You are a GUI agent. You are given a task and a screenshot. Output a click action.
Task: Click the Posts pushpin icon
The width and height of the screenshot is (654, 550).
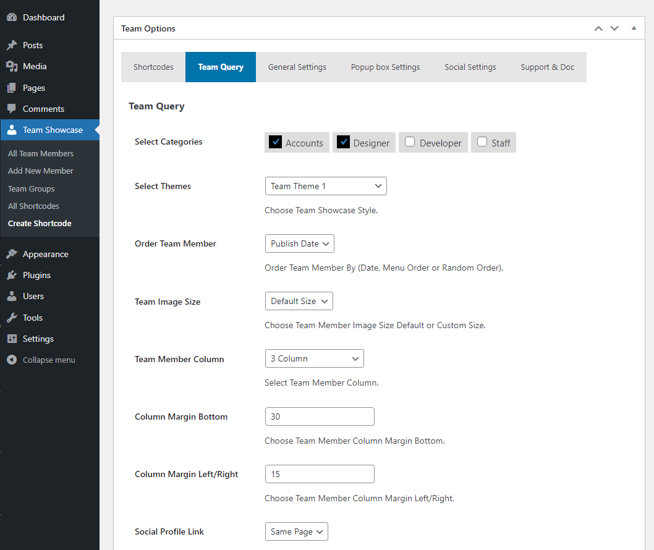click(12, 45)
